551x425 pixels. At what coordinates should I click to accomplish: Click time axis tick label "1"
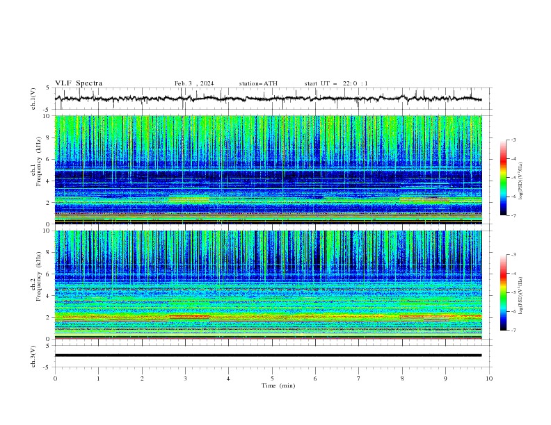pyautogui.click(x=98, y=378)
